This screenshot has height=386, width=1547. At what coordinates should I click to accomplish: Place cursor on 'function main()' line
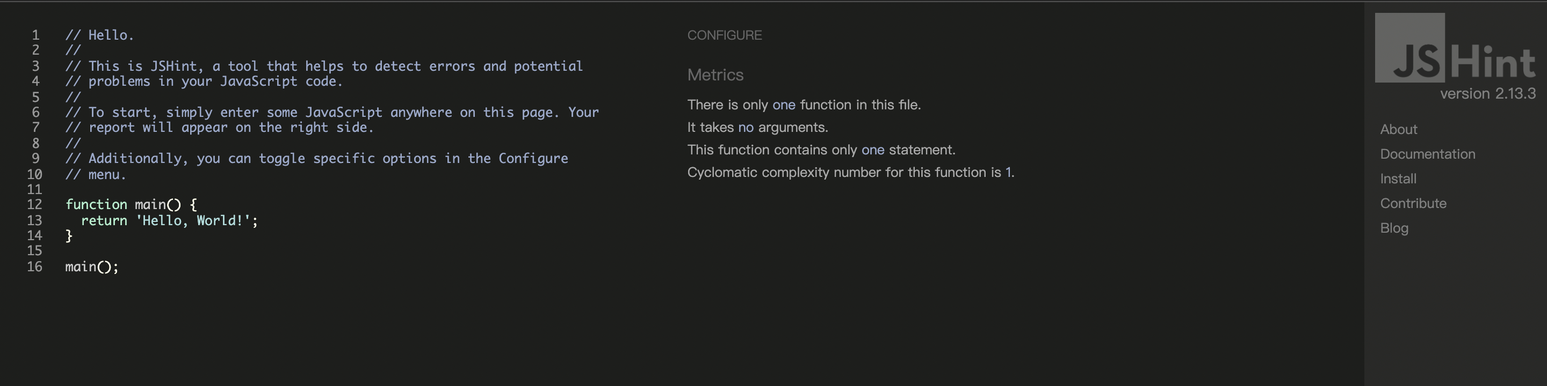point(131,204)
